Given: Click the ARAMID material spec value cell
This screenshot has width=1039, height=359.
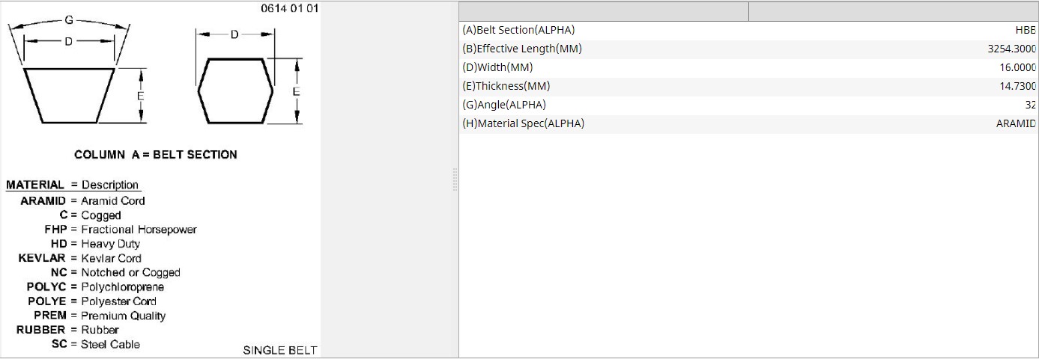Looking at the screenshot, I should pos(1015,124).
